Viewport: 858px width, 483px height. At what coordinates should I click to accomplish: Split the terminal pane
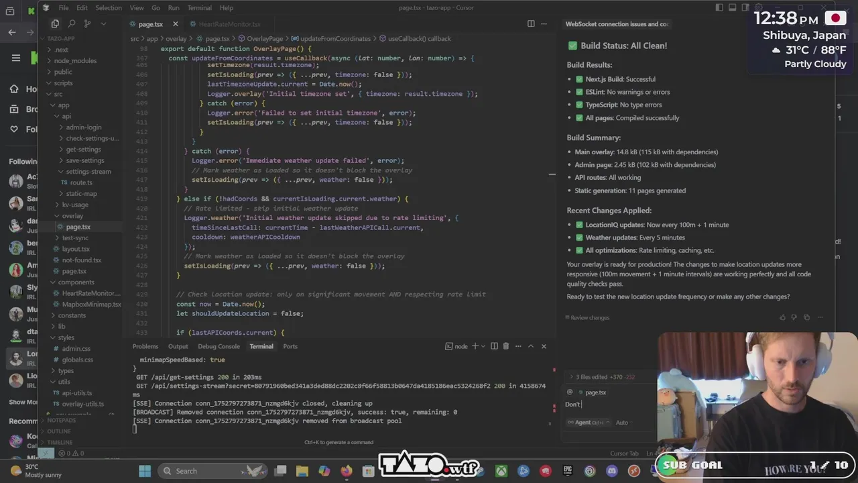coord(495,346)
